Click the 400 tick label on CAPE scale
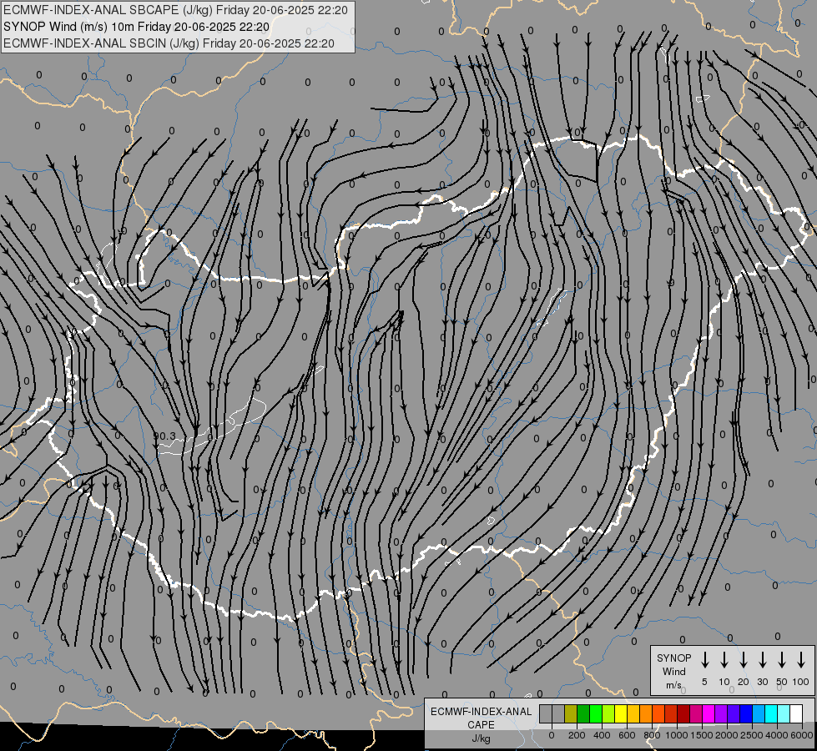 click(602, 735)
